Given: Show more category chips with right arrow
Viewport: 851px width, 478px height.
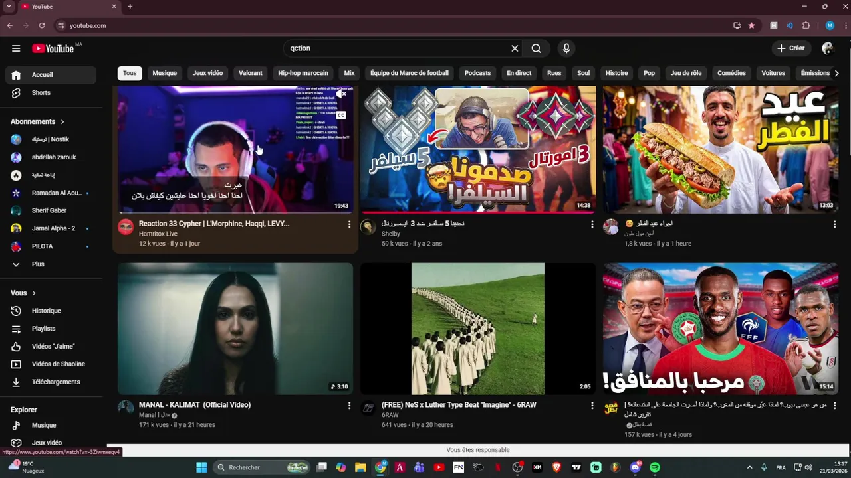Looking at the screenshot, I should pyautogui.click(x=836, y=73).
